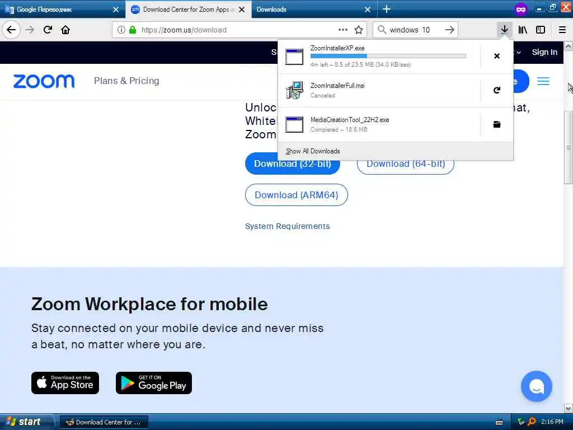Open folder containing MediaCreationTool_22H2.exe
This screenshot has width=573, height=430.
(x=497, y=124)
